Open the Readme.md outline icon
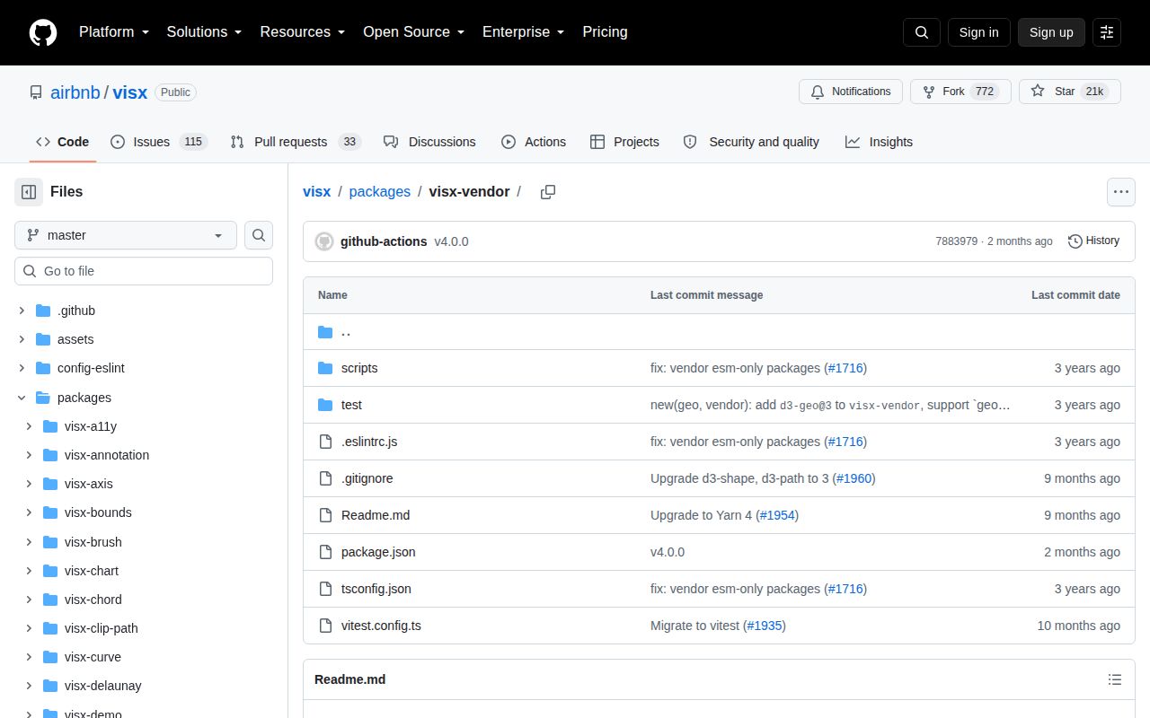The image size is (1150, 718). (1115, 679)
